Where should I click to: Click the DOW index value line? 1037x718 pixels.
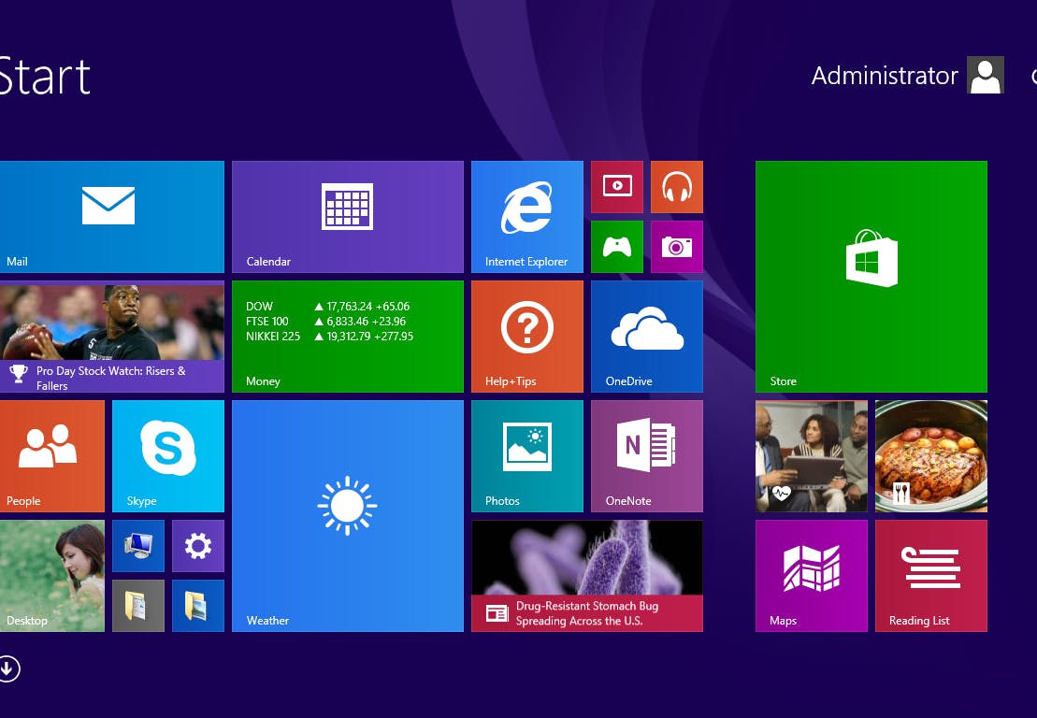328,306
